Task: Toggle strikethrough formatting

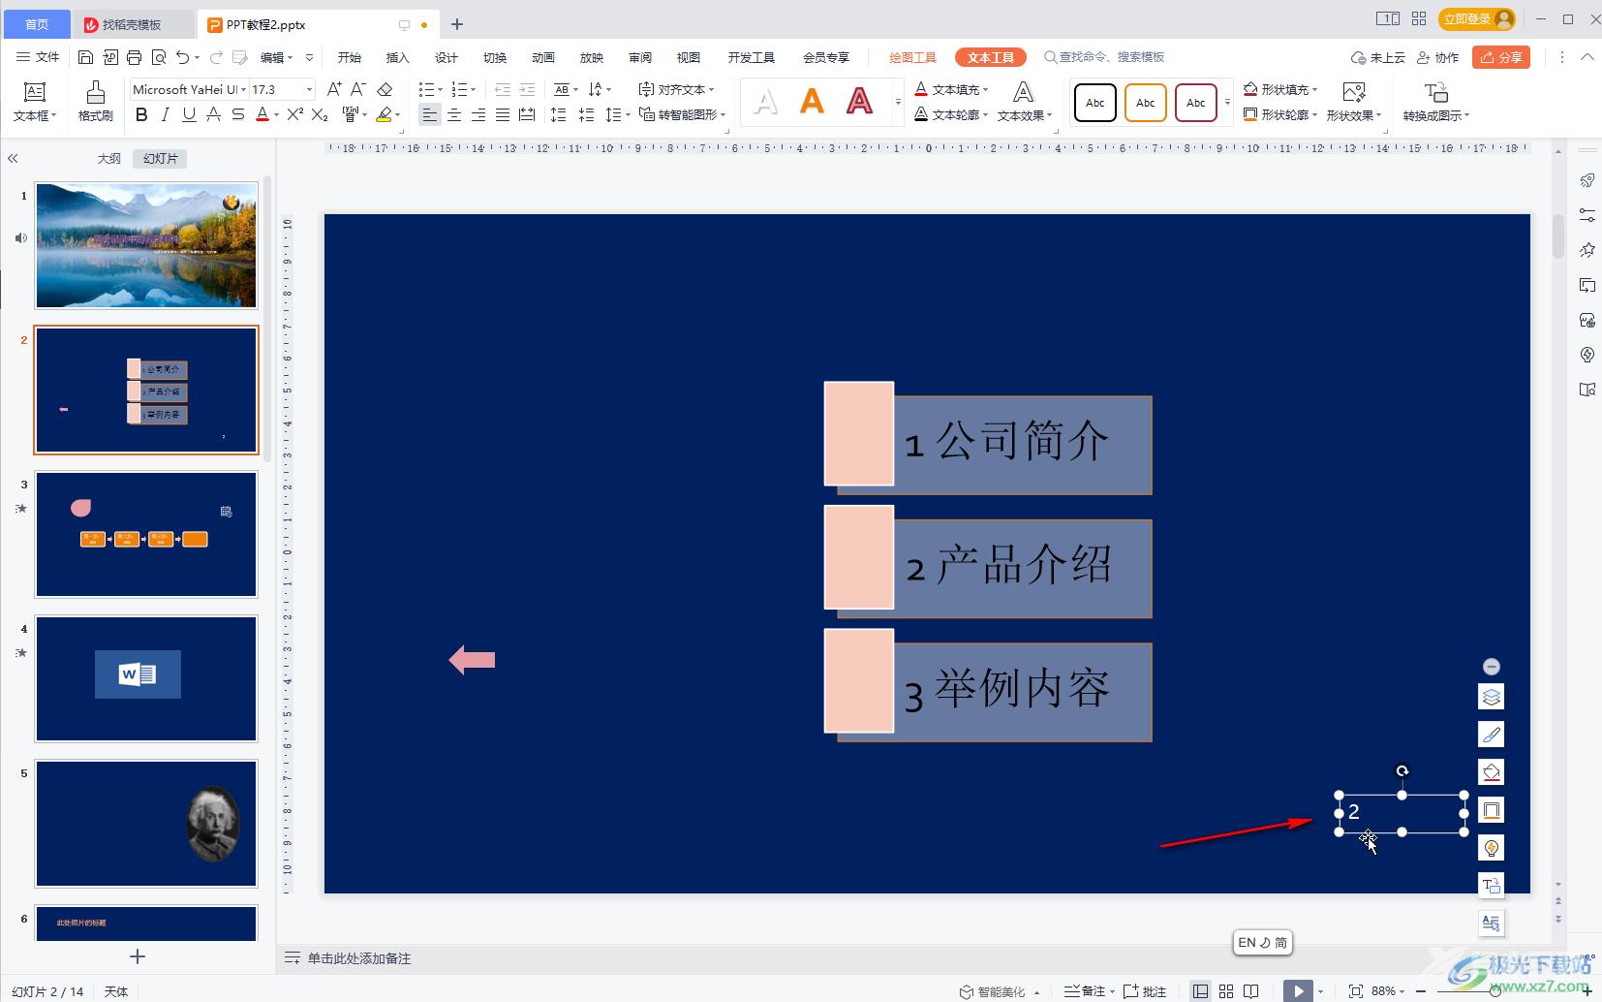Action: pyautogui.click(x=213, y=114)
